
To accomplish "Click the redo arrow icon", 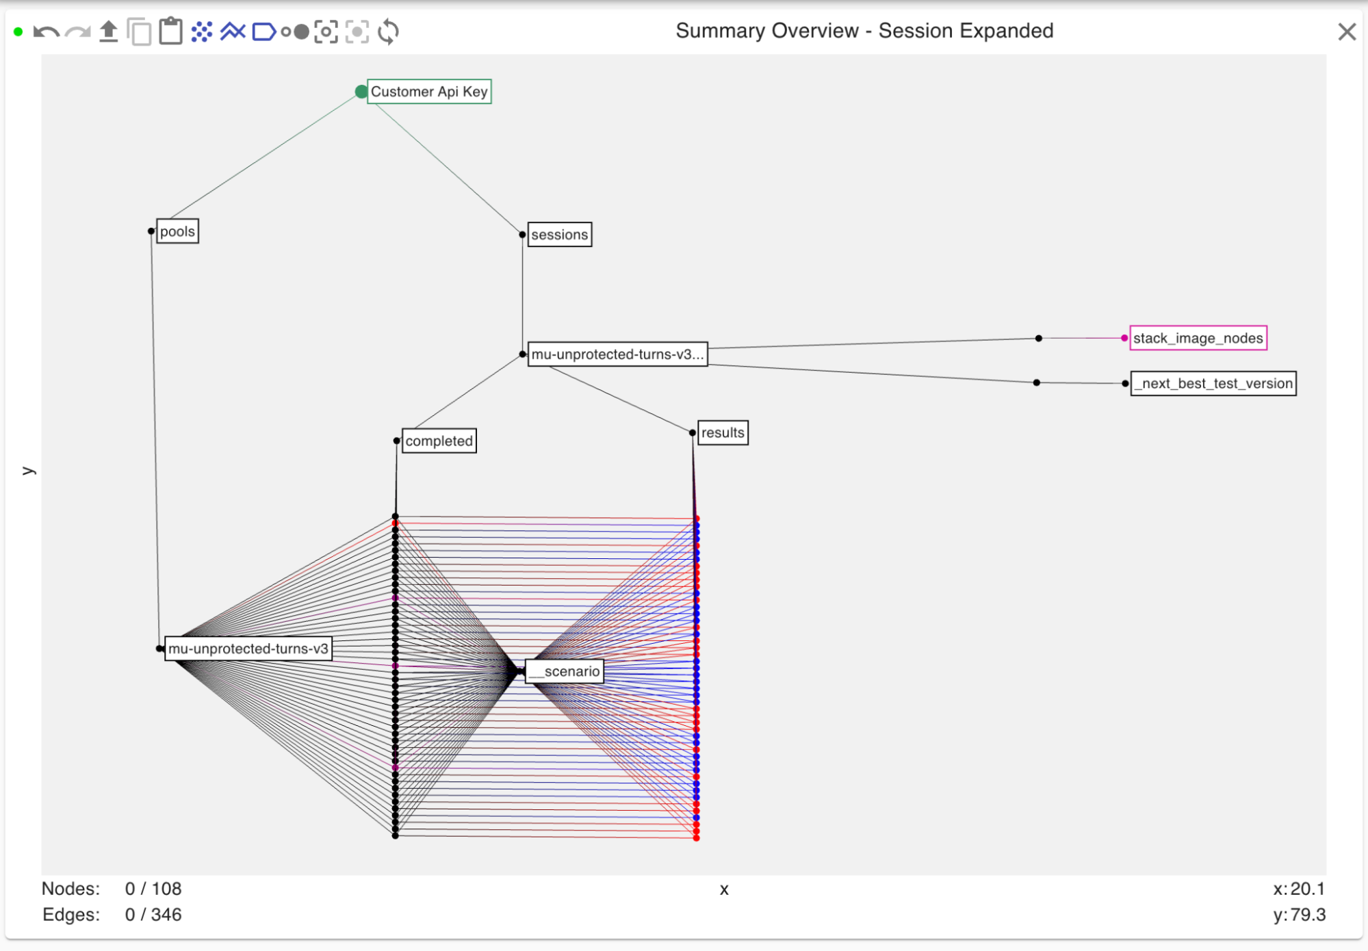I will [77, 32].
